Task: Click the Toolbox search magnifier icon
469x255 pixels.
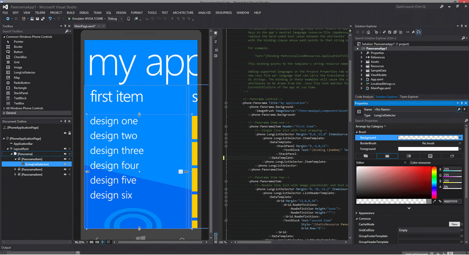Action: [x=67, y=31]
